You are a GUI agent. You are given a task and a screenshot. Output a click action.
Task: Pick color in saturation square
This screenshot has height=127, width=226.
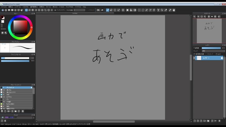pos(20,28)
